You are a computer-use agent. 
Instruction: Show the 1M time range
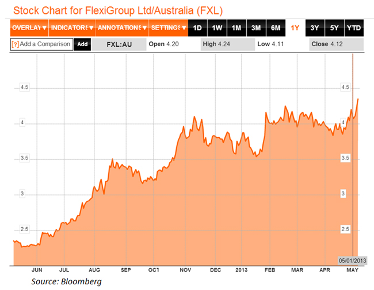click(x=236, y=28)
